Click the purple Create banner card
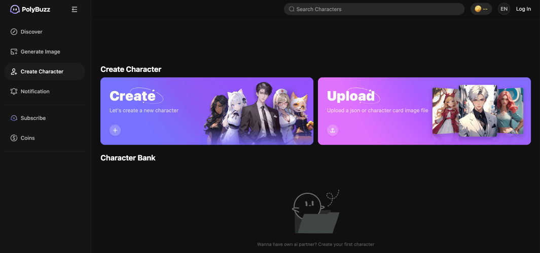540x253 pixels. tap(207, 111)
